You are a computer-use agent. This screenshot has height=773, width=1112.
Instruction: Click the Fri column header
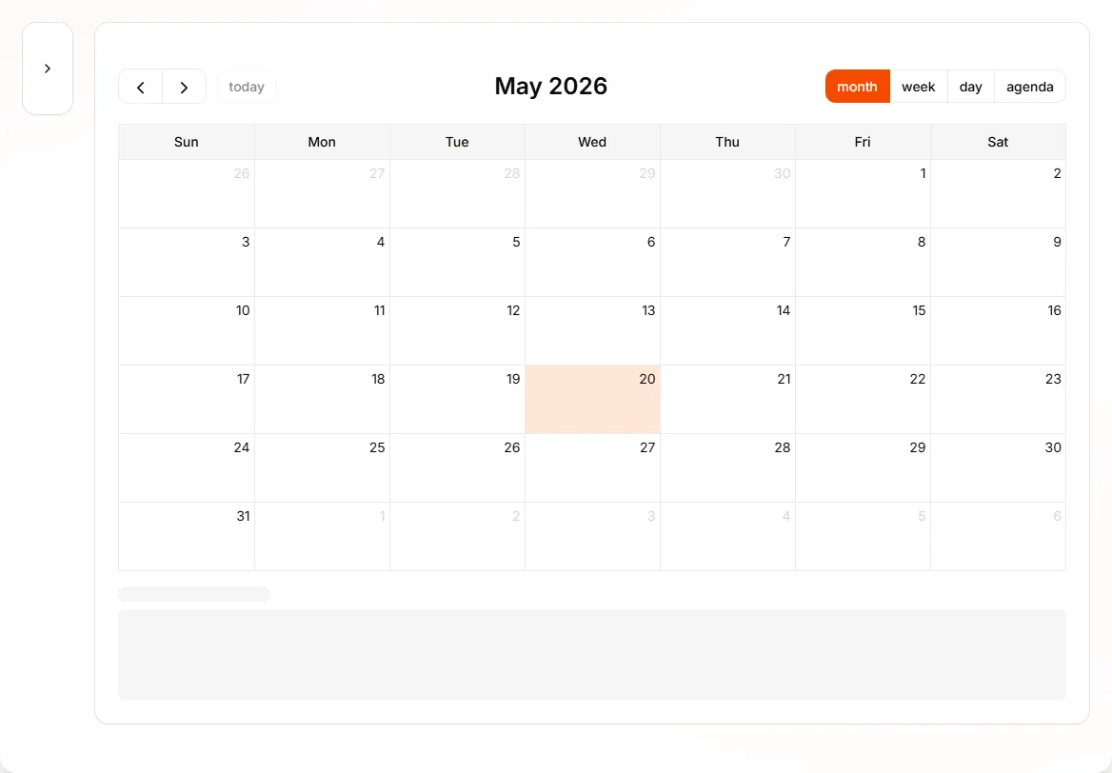pyautogui.click(x=863, y=142)
